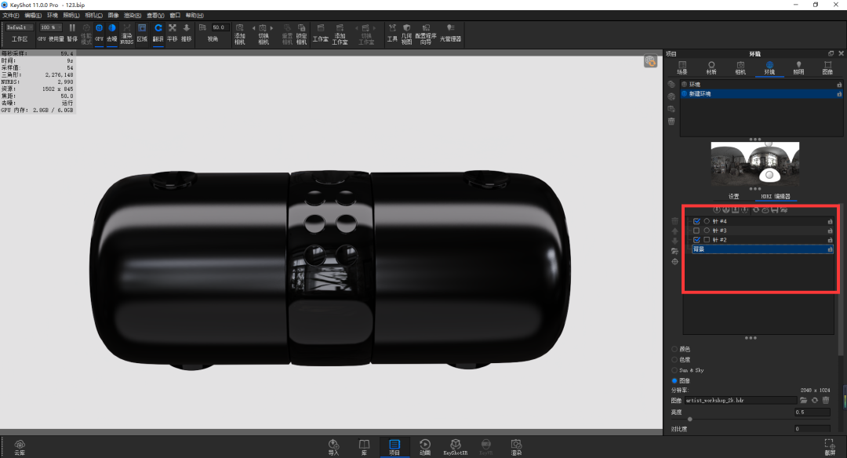Open the 几何视图 geometry view
847x458 pixels.
tap(407, 34)
